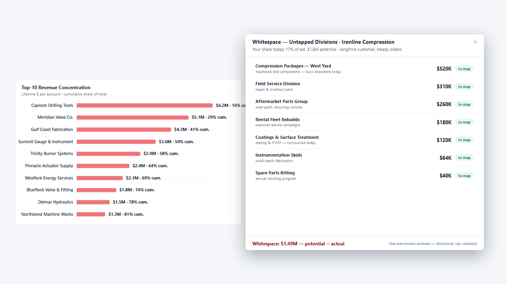Select the Coatings & Surface Treatment row title

pos(287,137)
